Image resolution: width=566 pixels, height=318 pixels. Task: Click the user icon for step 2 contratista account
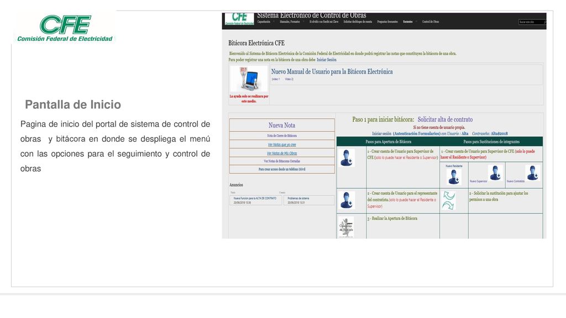pos(347,200)
